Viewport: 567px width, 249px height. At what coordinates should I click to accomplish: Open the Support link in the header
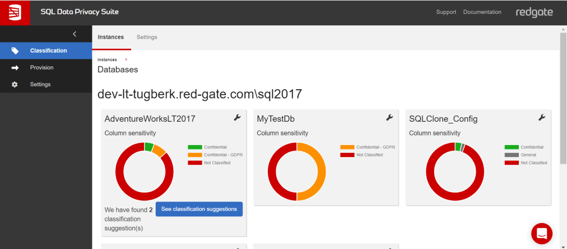pyautogui.click(x=446, y=12)
